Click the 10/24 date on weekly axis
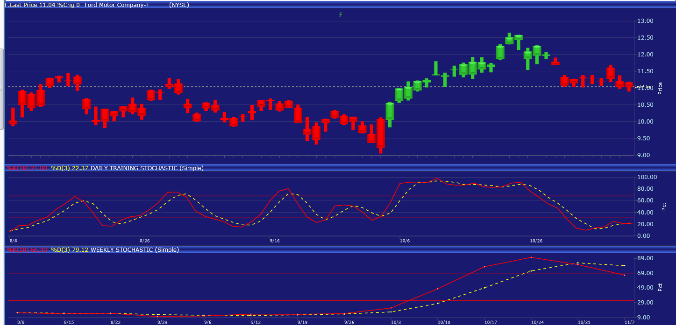This screenshot has height=325, width=676. pyautogui.click(x=537, y=322)
